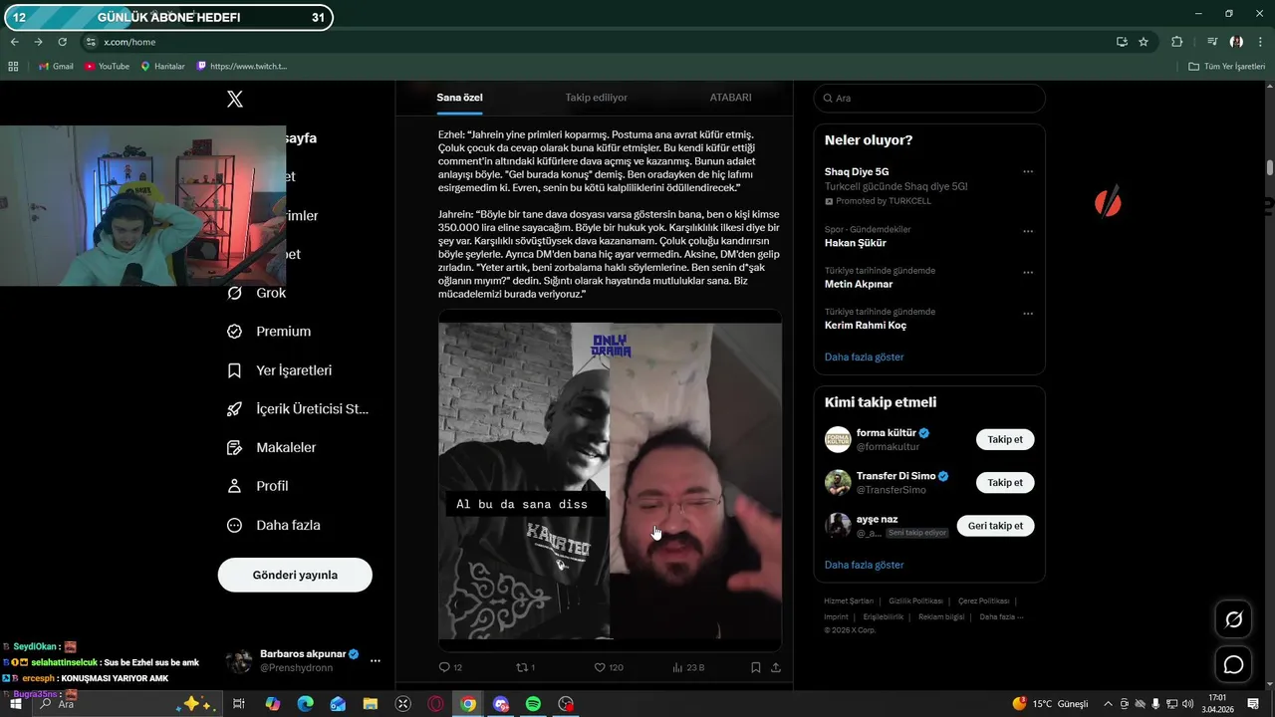Click the share icon under the post

tap(776, 667)
